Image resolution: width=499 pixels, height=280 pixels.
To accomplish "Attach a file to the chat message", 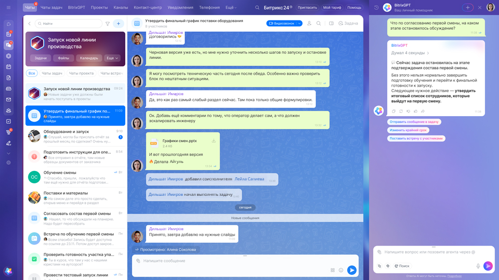I will point(138,261).
